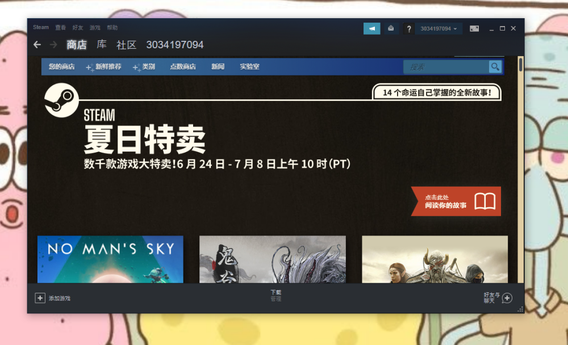Click 点击此处 阅读你的故事 red banner
This screenshot has width=568, height=345.
coord(456,201)
